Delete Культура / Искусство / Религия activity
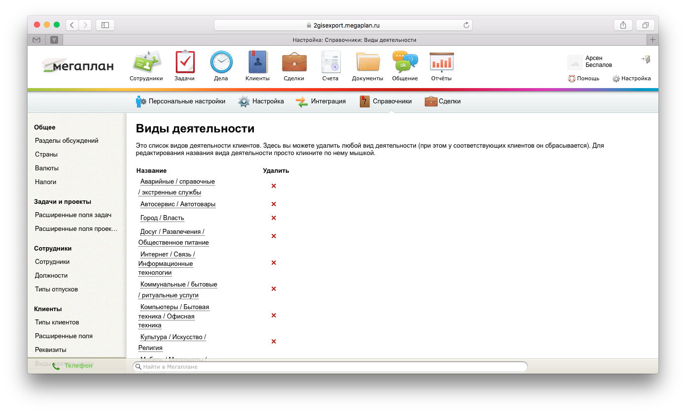 274,342
